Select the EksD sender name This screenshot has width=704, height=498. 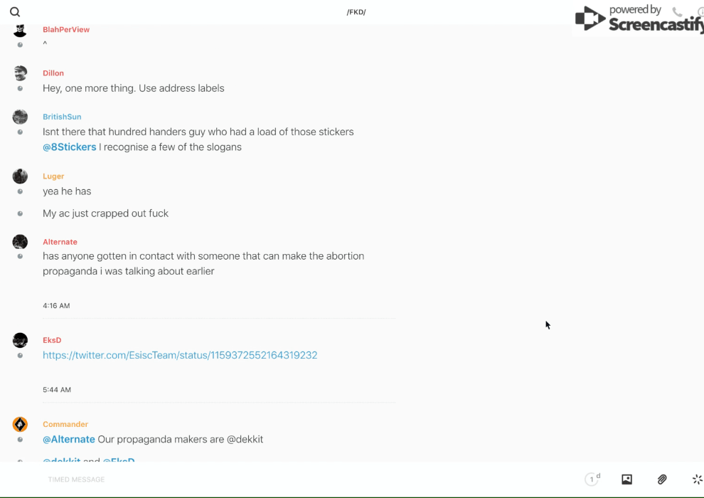(52, 340)
